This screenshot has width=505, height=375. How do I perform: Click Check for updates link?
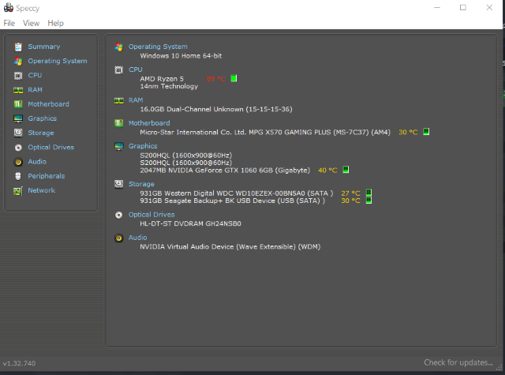(458, 362)
